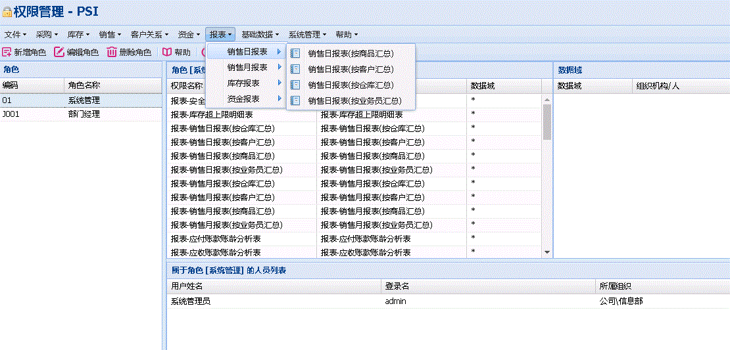The image size is (730, 350).
Task: Click organization cell 公司\信息部
Action: [x=621, y=301]
